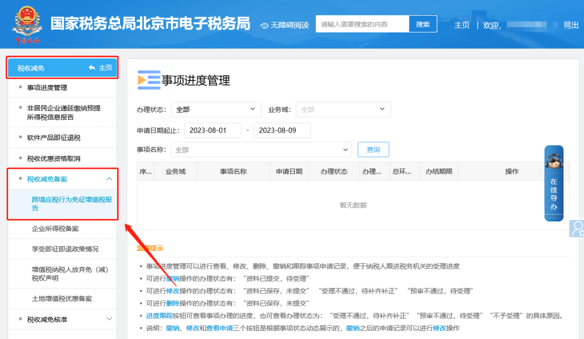Screen dimensions: 584x339
Task: Click the online guide robot icon
Action: pos(553,162)
